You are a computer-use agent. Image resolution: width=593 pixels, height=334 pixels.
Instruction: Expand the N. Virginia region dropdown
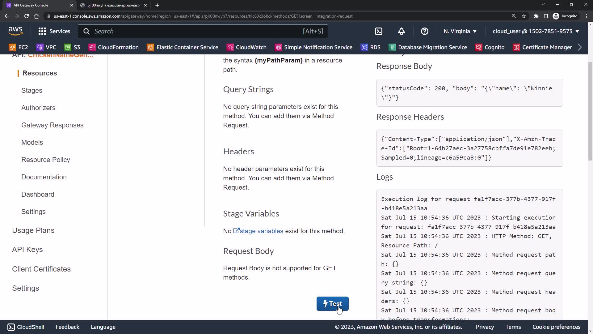(x=460, y=31)
